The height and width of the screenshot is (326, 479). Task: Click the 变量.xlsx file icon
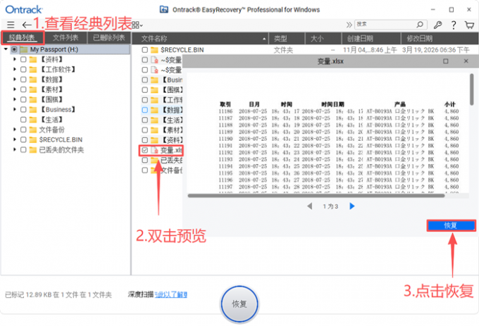coord(154,150)
